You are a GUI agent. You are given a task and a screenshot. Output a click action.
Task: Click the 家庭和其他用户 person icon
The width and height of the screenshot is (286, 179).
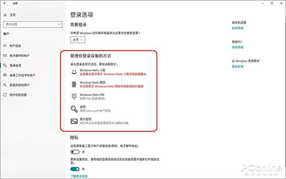tap(5, 85)
